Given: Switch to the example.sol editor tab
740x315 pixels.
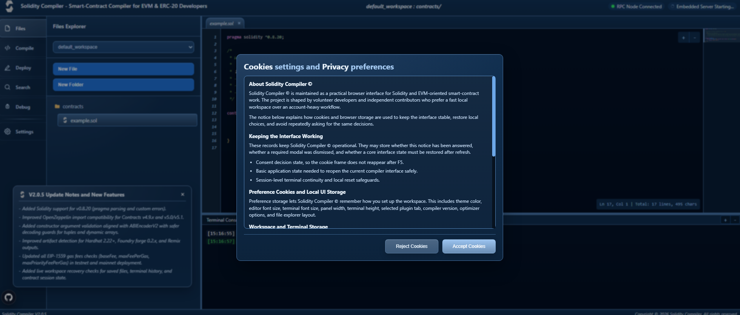Looking at the screenshot, I should point(221,24).
